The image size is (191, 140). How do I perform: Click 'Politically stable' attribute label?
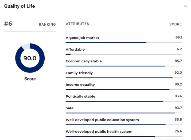[x=80, y=97]
